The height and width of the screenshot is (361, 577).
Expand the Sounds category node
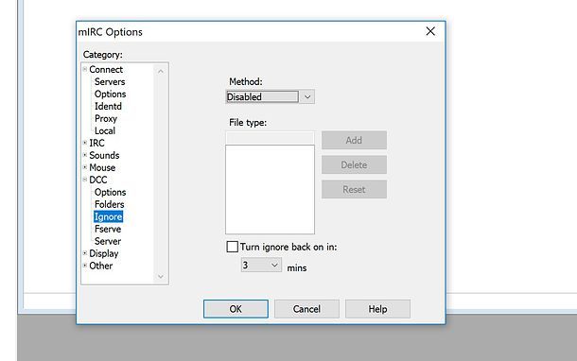click(x=85, y=155)
